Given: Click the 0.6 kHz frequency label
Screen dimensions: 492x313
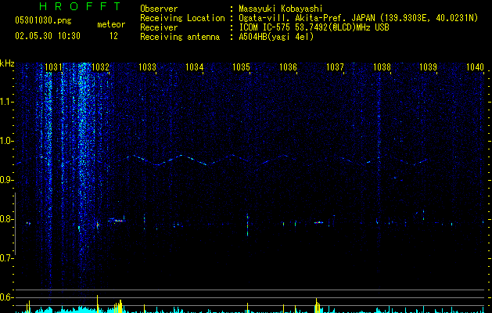Looking at the screenshot, I should click(6, 297).
